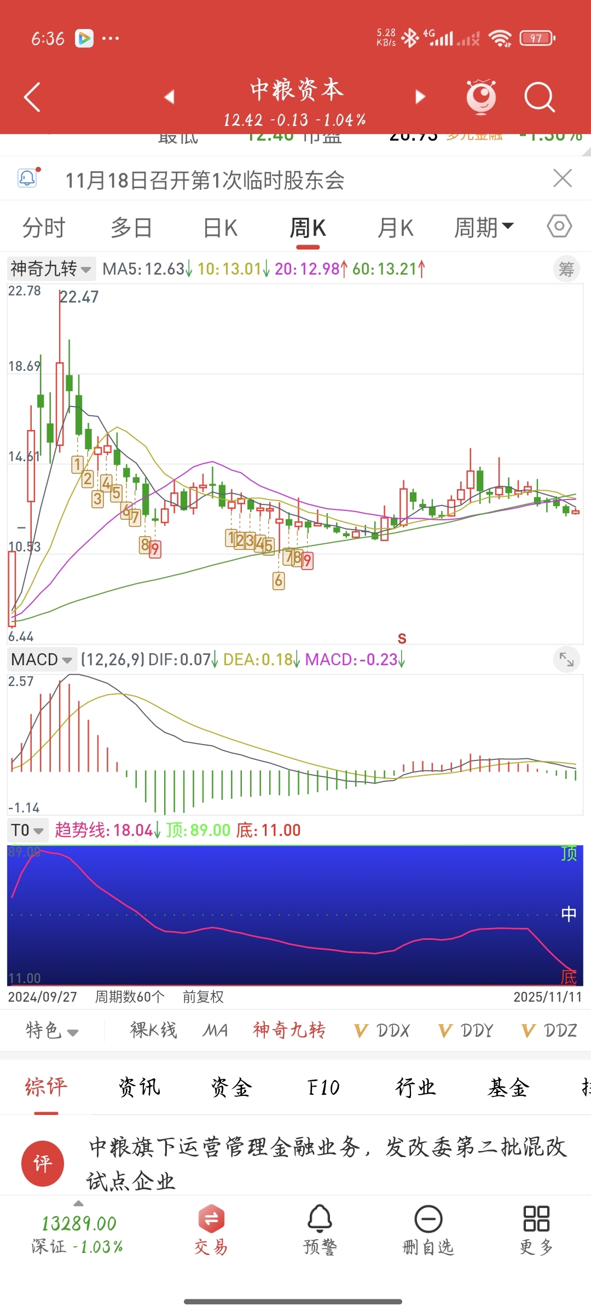
Task: Open the MACD indicator dropdown
Action: 42,659
